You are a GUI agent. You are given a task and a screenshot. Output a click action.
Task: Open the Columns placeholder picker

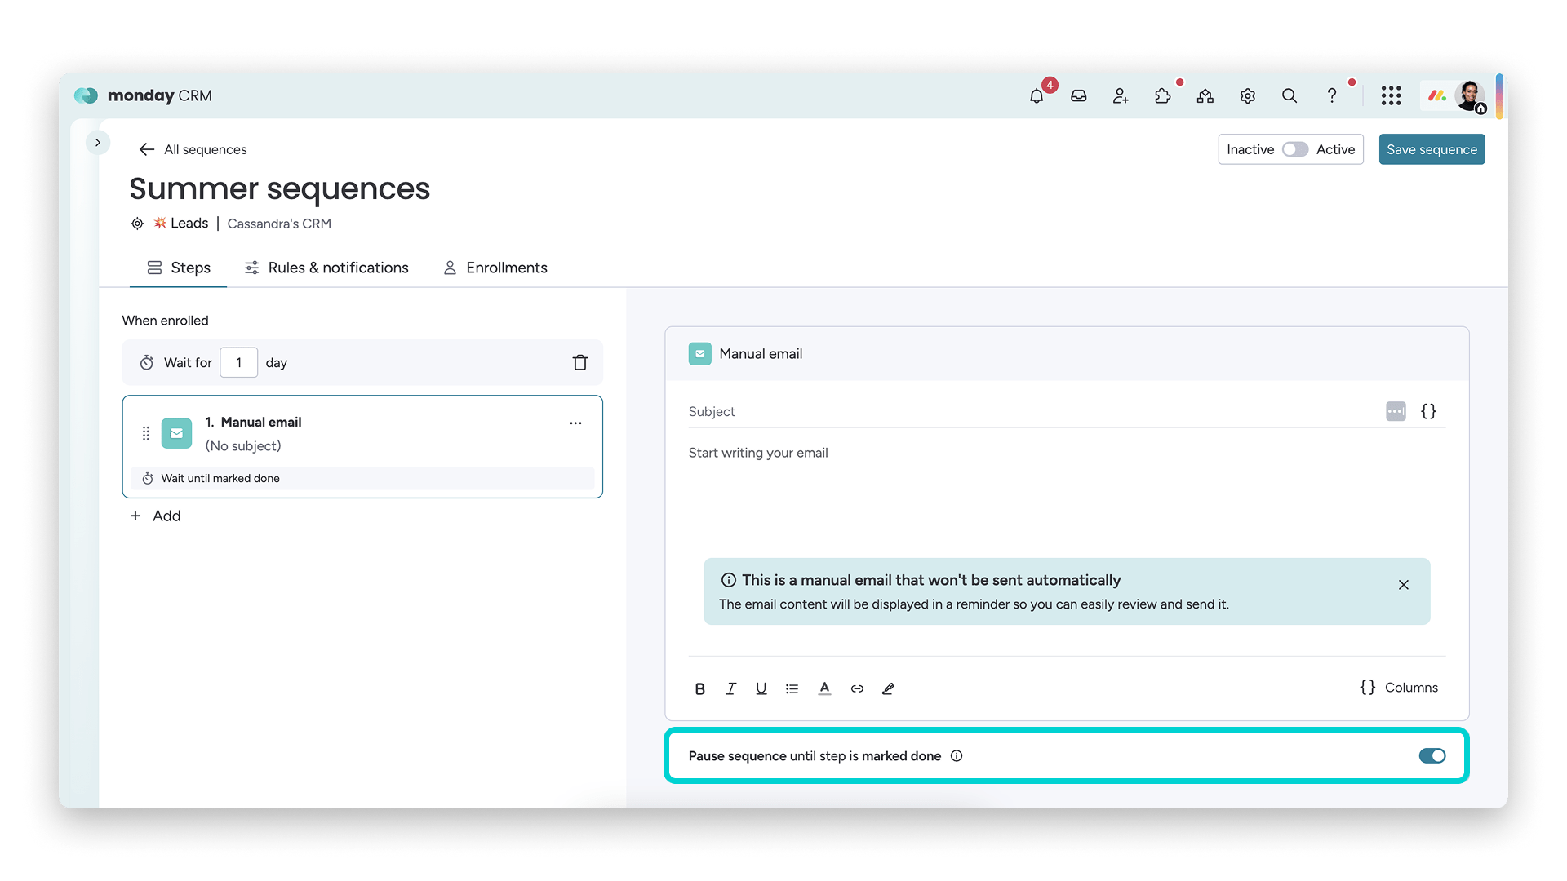pyautogui.click(x=1399, y=688)
